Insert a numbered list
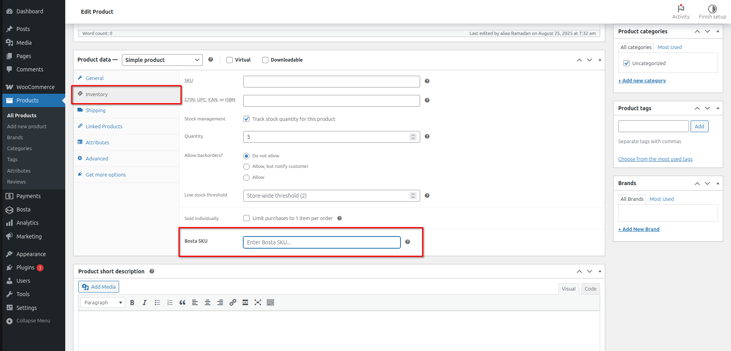Screen dimensions: 731x351 click(170, 302)
